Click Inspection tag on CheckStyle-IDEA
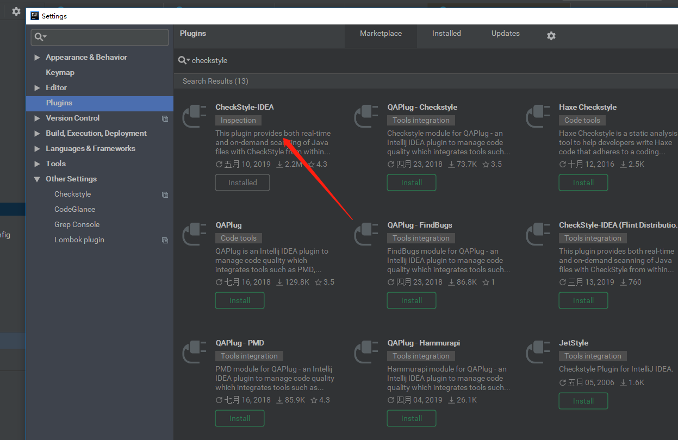This screenshot has height=440, width=678. 238,120
